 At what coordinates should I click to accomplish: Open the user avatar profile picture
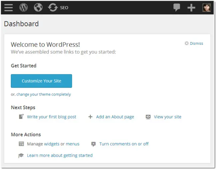point(206,7)
